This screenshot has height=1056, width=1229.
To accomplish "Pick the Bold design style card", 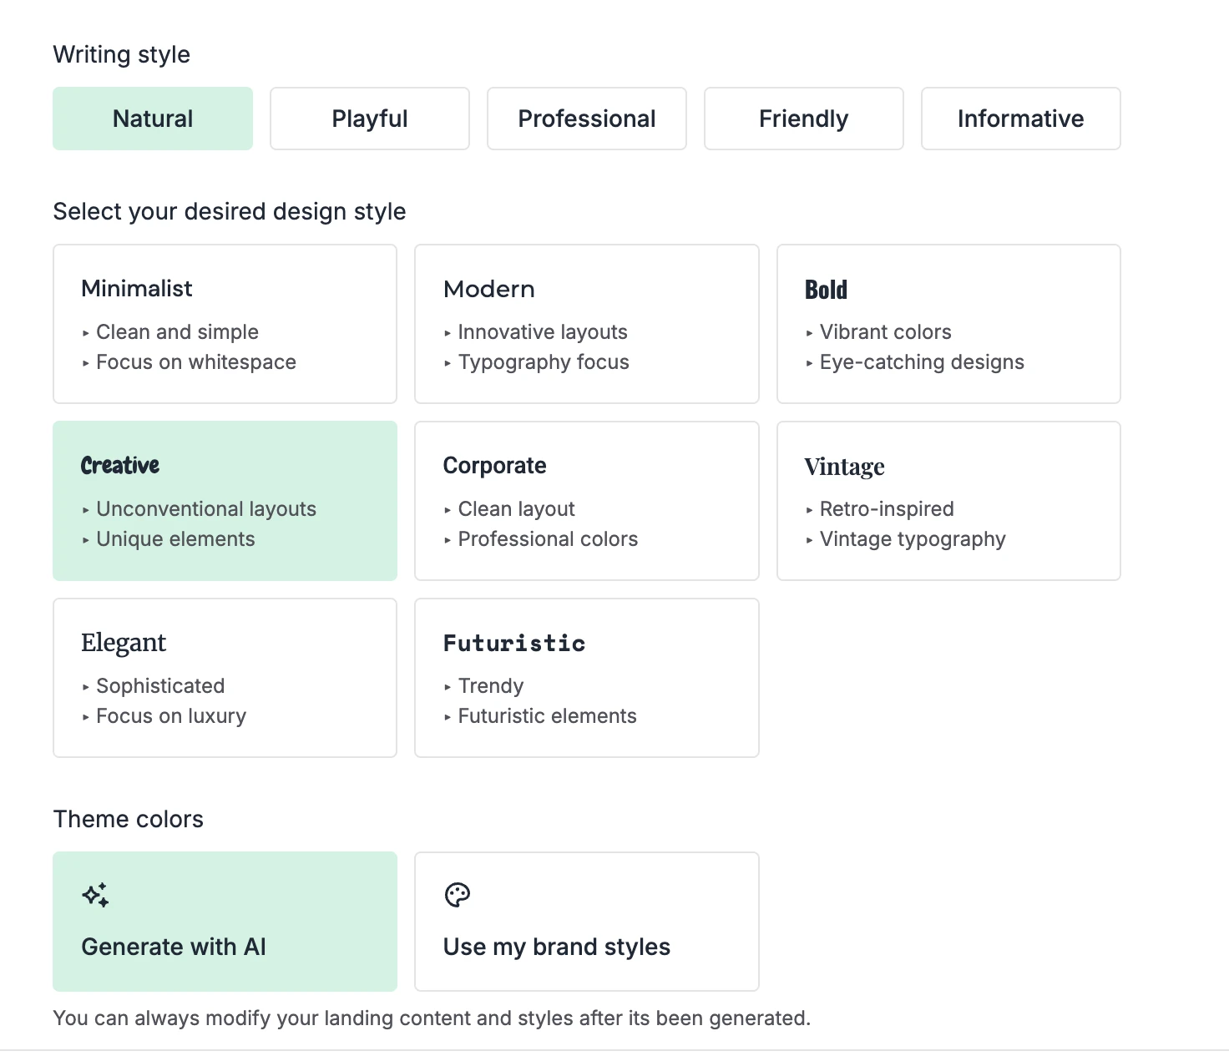I will (x=948, y=324).
